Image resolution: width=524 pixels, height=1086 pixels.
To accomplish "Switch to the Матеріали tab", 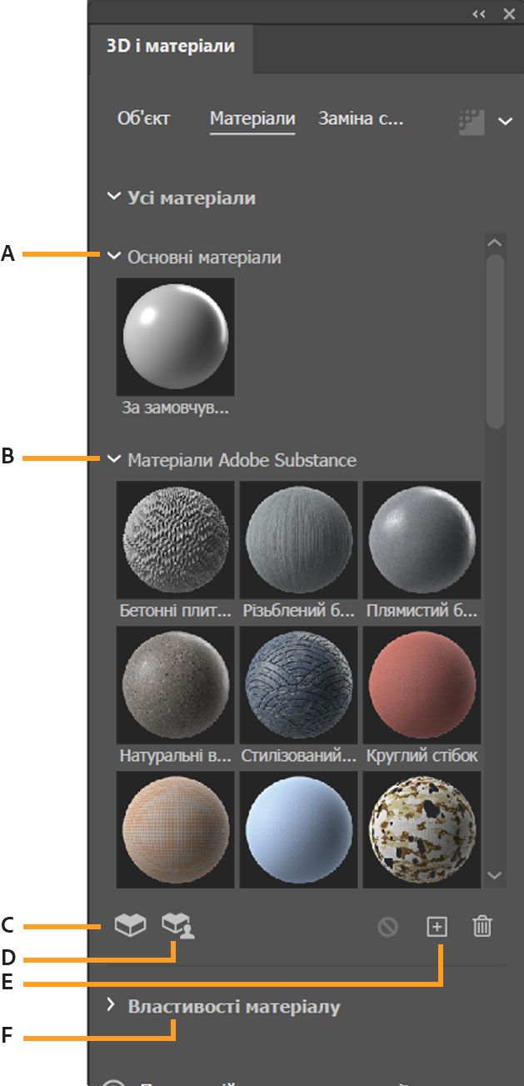I will point(252,118).
